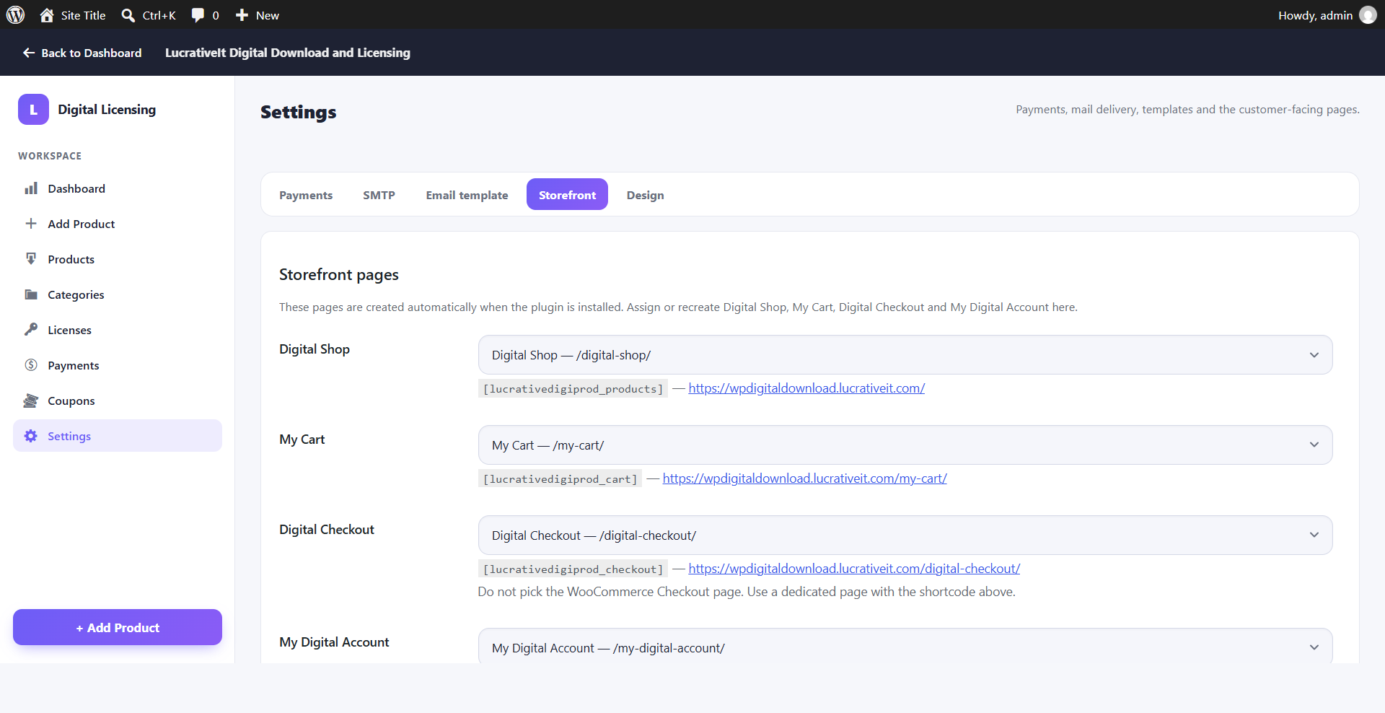Select the Storefront tab
The width and height of the screenshot is (1385, 713).
[x=567, y=195]
